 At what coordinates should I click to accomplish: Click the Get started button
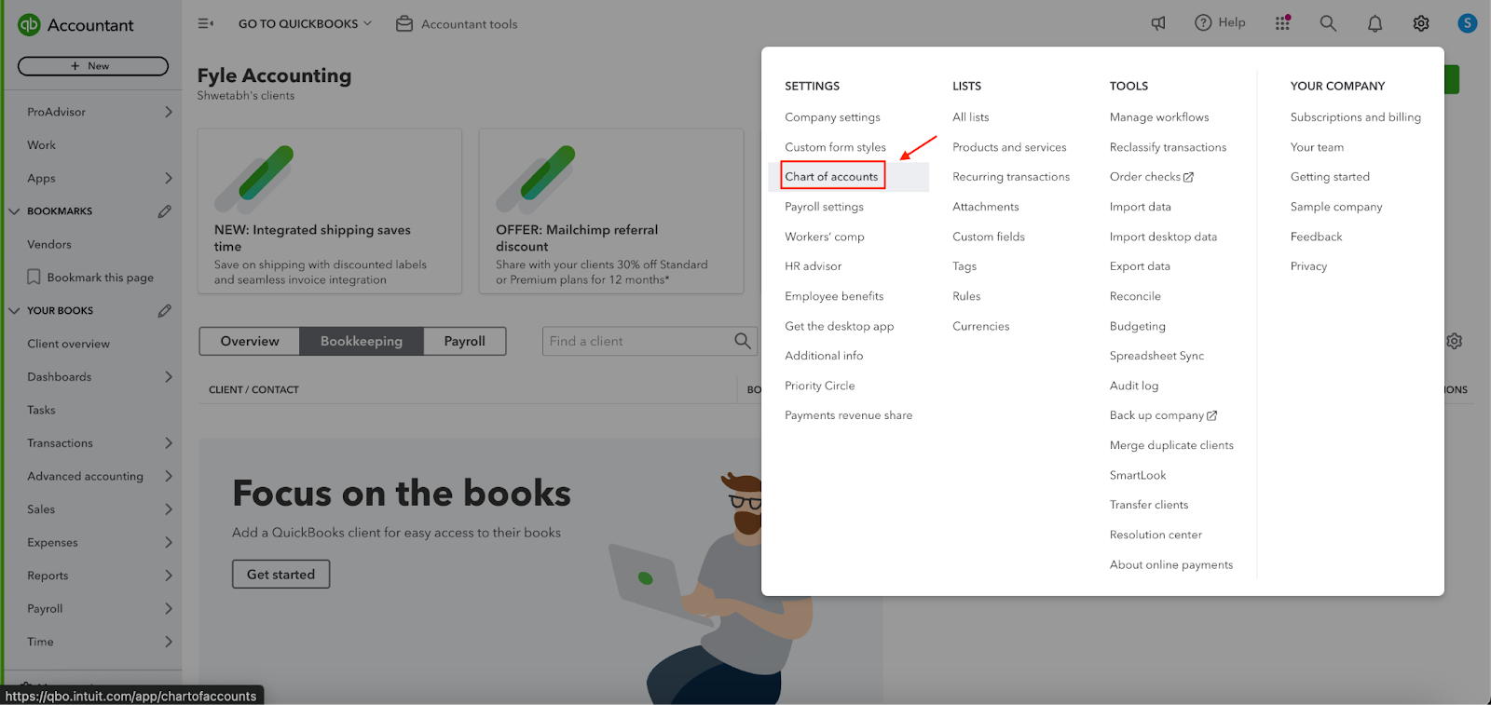[280, 575]
